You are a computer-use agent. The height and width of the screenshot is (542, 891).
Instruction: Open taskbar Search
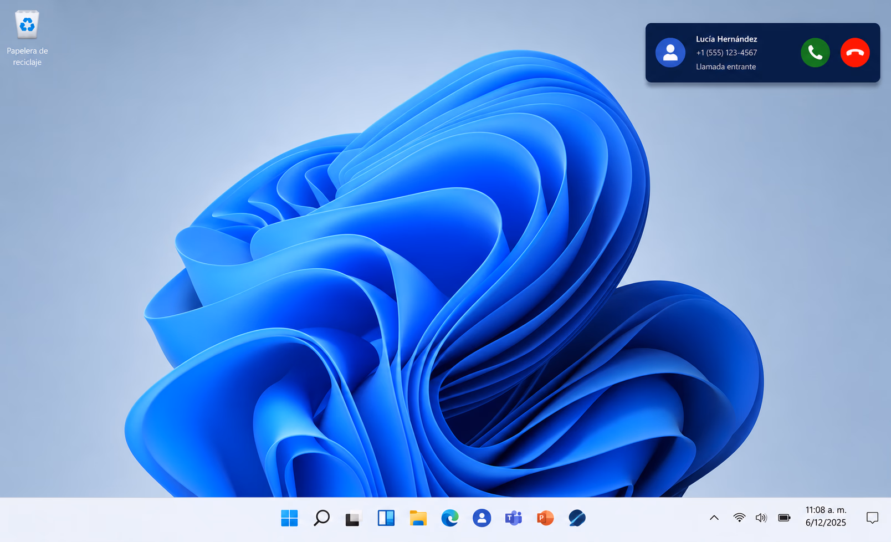[x=321, y=518]
